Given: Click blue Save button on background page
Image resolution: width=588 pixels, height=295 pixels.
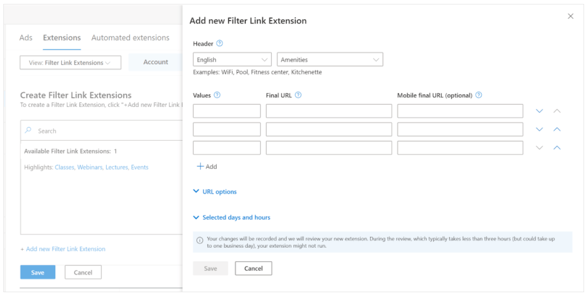Looking at the screenshot, I should pyautogui.click(x=37, y=272).
